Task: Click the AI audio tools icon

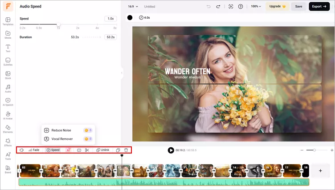Action: tap(68, 150)
